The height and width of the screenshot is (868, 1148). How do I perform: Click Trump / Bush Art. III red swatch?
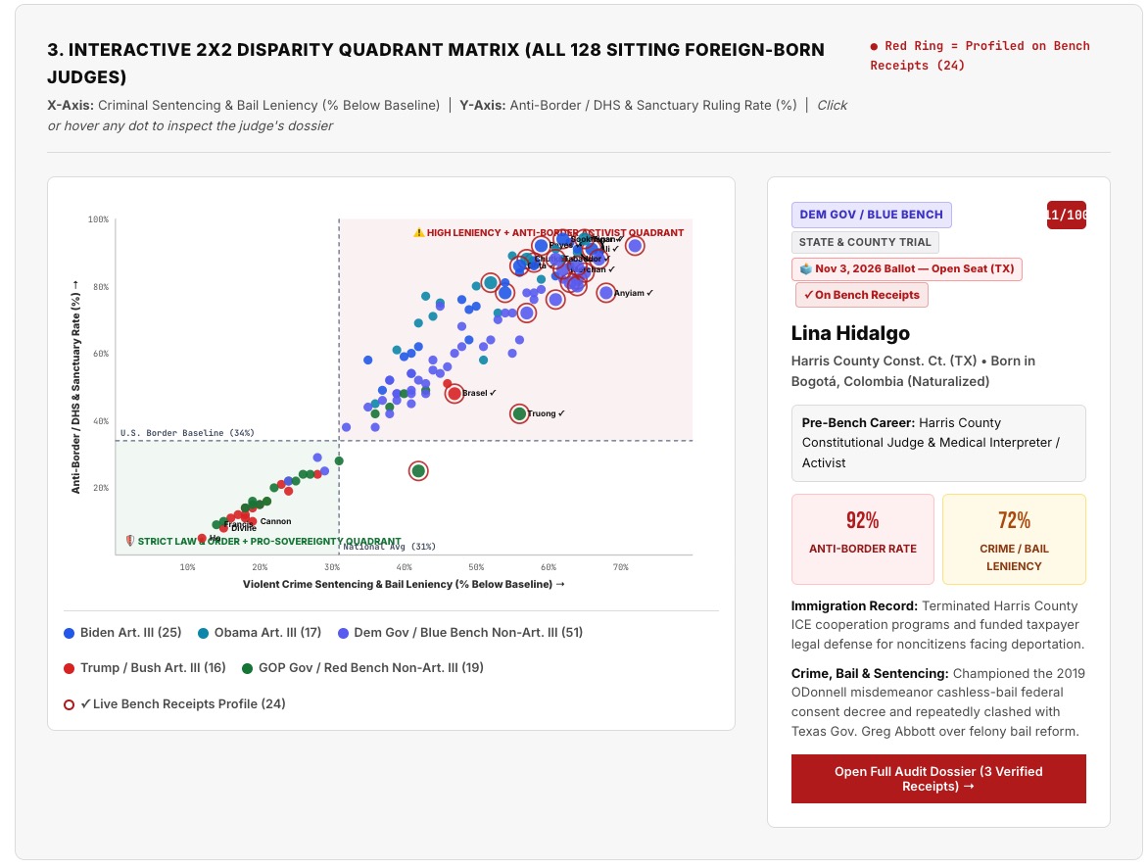[x=70, y=668]
